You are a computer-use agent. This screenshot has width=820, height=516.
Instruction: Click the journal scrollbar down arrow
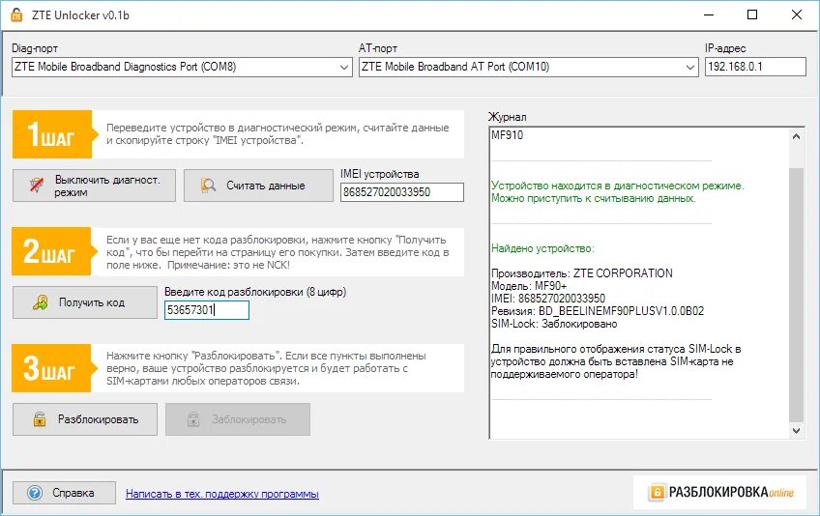[x=796, y=431]
